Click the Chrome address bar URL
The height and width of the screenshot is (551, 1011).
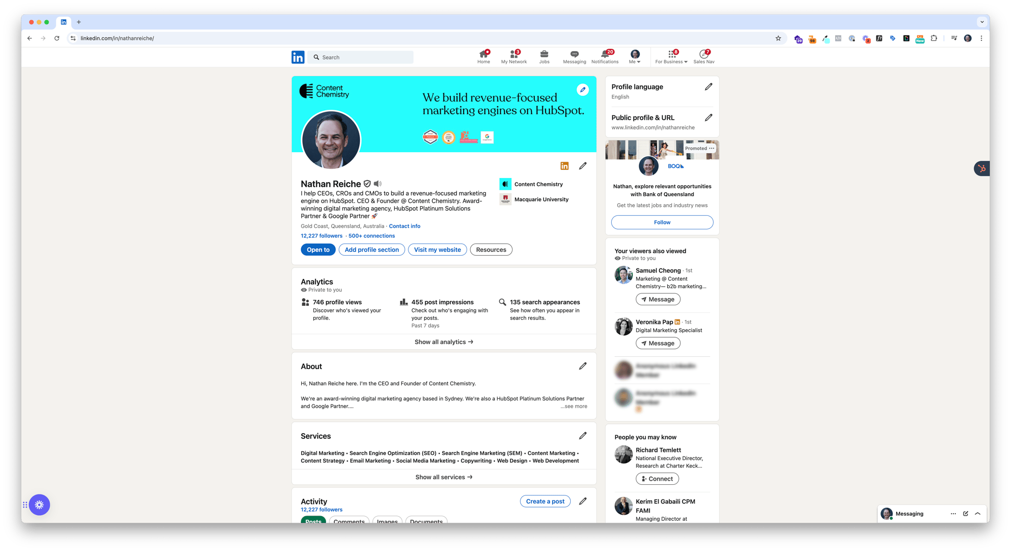pos(117,38)
